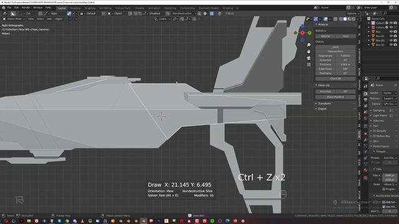Switch to the Shading workspace tab
The image size is (399, 224).
tap(139, 8)
